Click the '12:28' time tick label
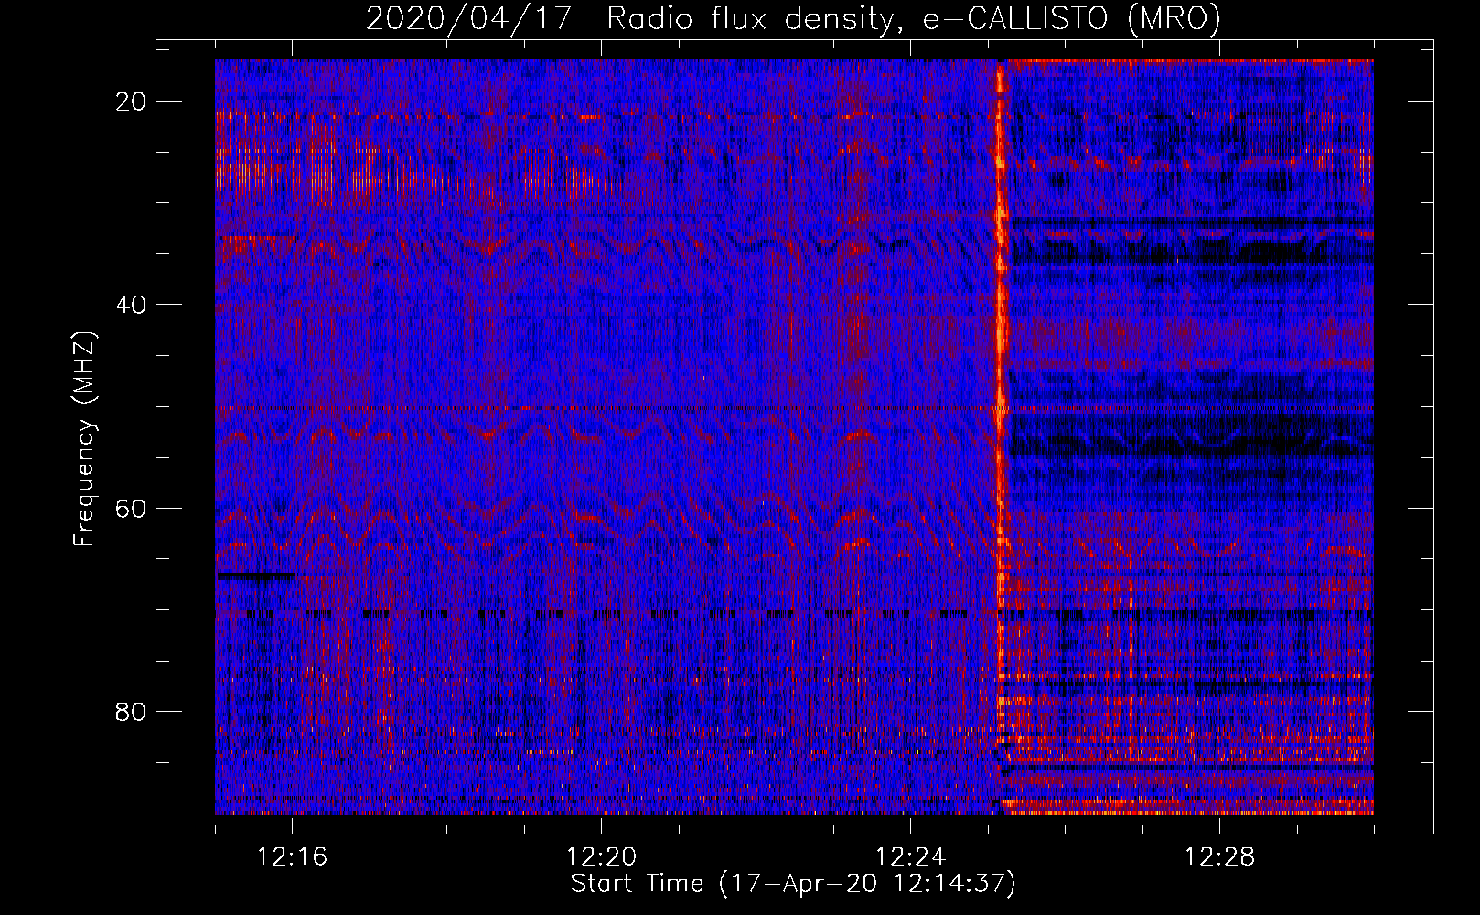1480x915 pixels. pyautogui.click(x=1219, y=857)
